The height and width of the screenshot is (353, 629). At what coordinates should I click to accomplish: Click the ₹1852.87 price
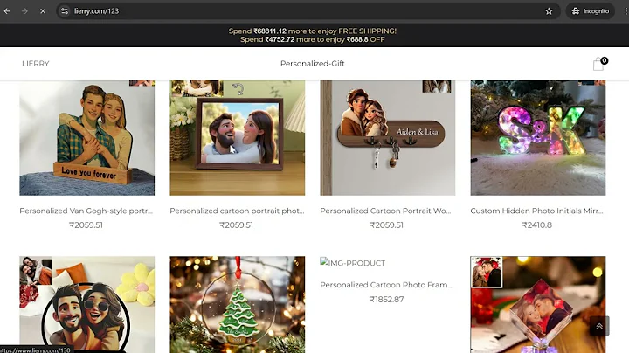click(x=386, y=299)
